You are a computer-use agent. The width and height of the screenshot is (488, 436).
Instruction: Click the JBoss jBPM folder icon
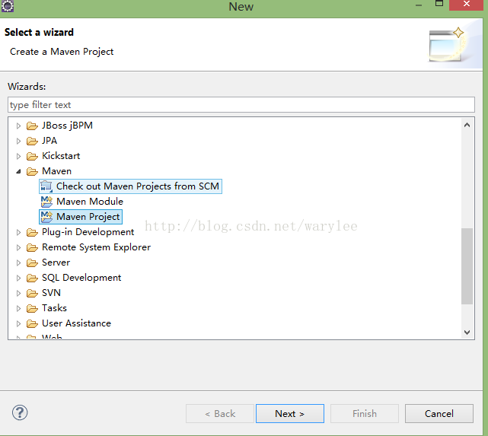[32, 126]
